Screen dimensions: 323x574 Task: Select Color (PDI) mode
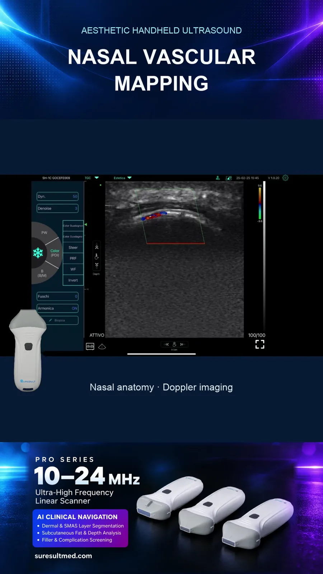coord(55,253)
